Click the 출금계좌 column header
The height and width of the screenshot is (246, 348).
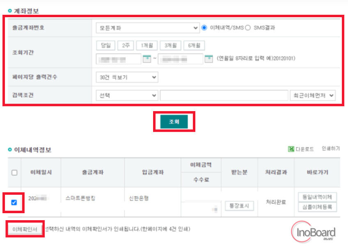tap(93, 172)
